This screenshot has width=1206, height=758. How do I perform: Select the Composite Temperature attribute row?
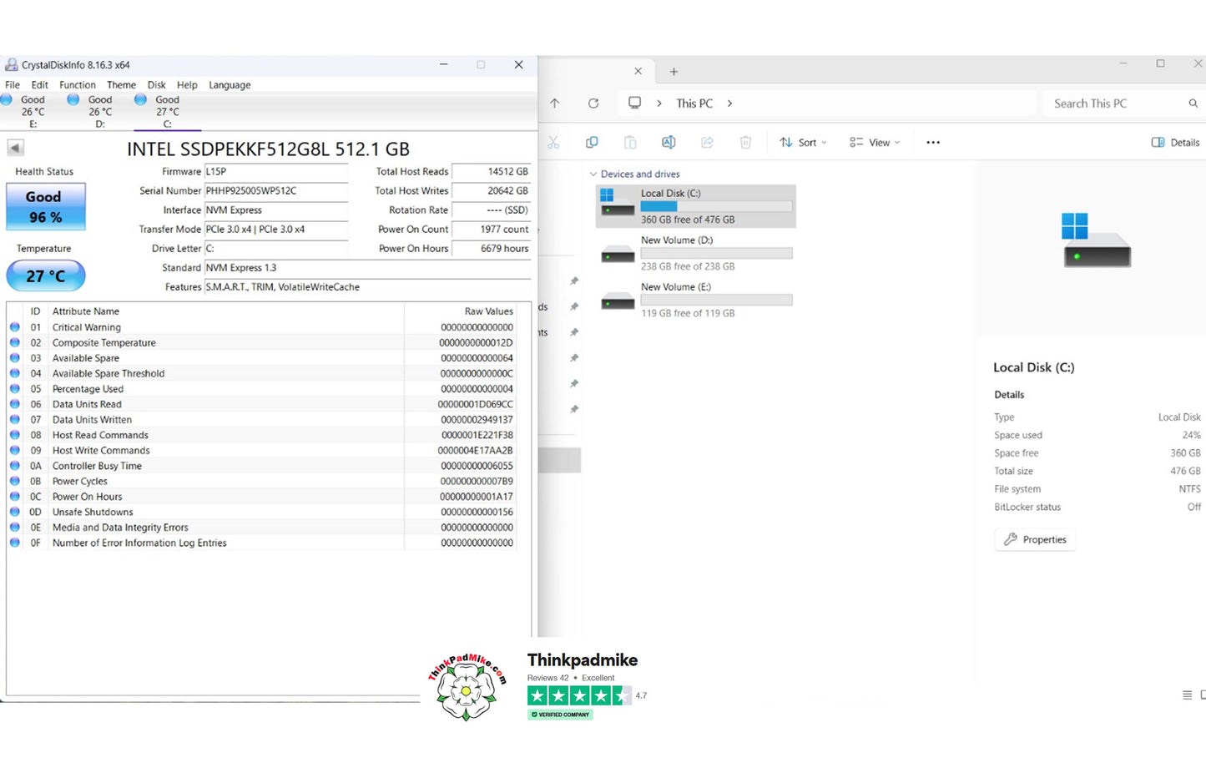coord(261,343)
